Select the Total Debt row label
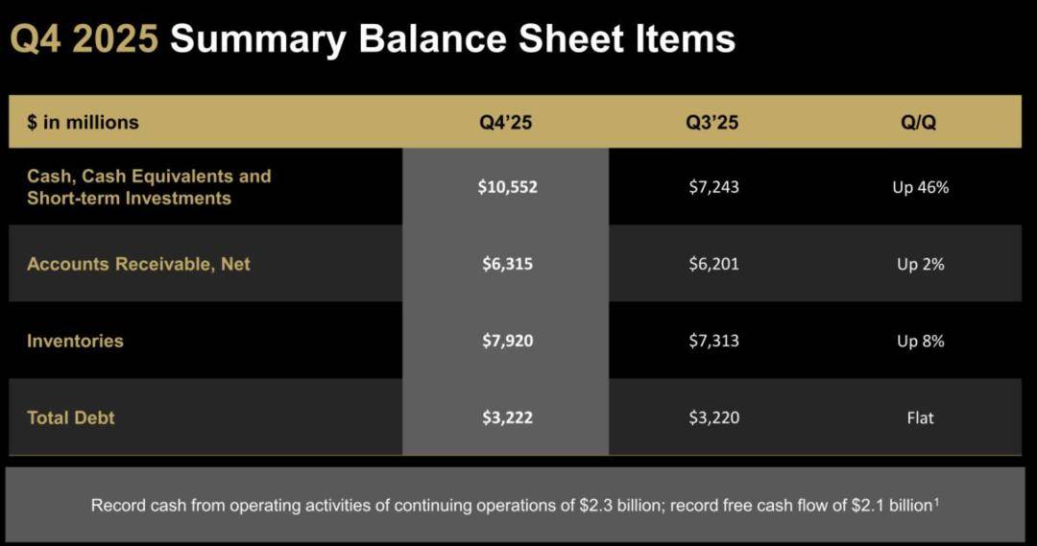 click(x=71, y=417)
